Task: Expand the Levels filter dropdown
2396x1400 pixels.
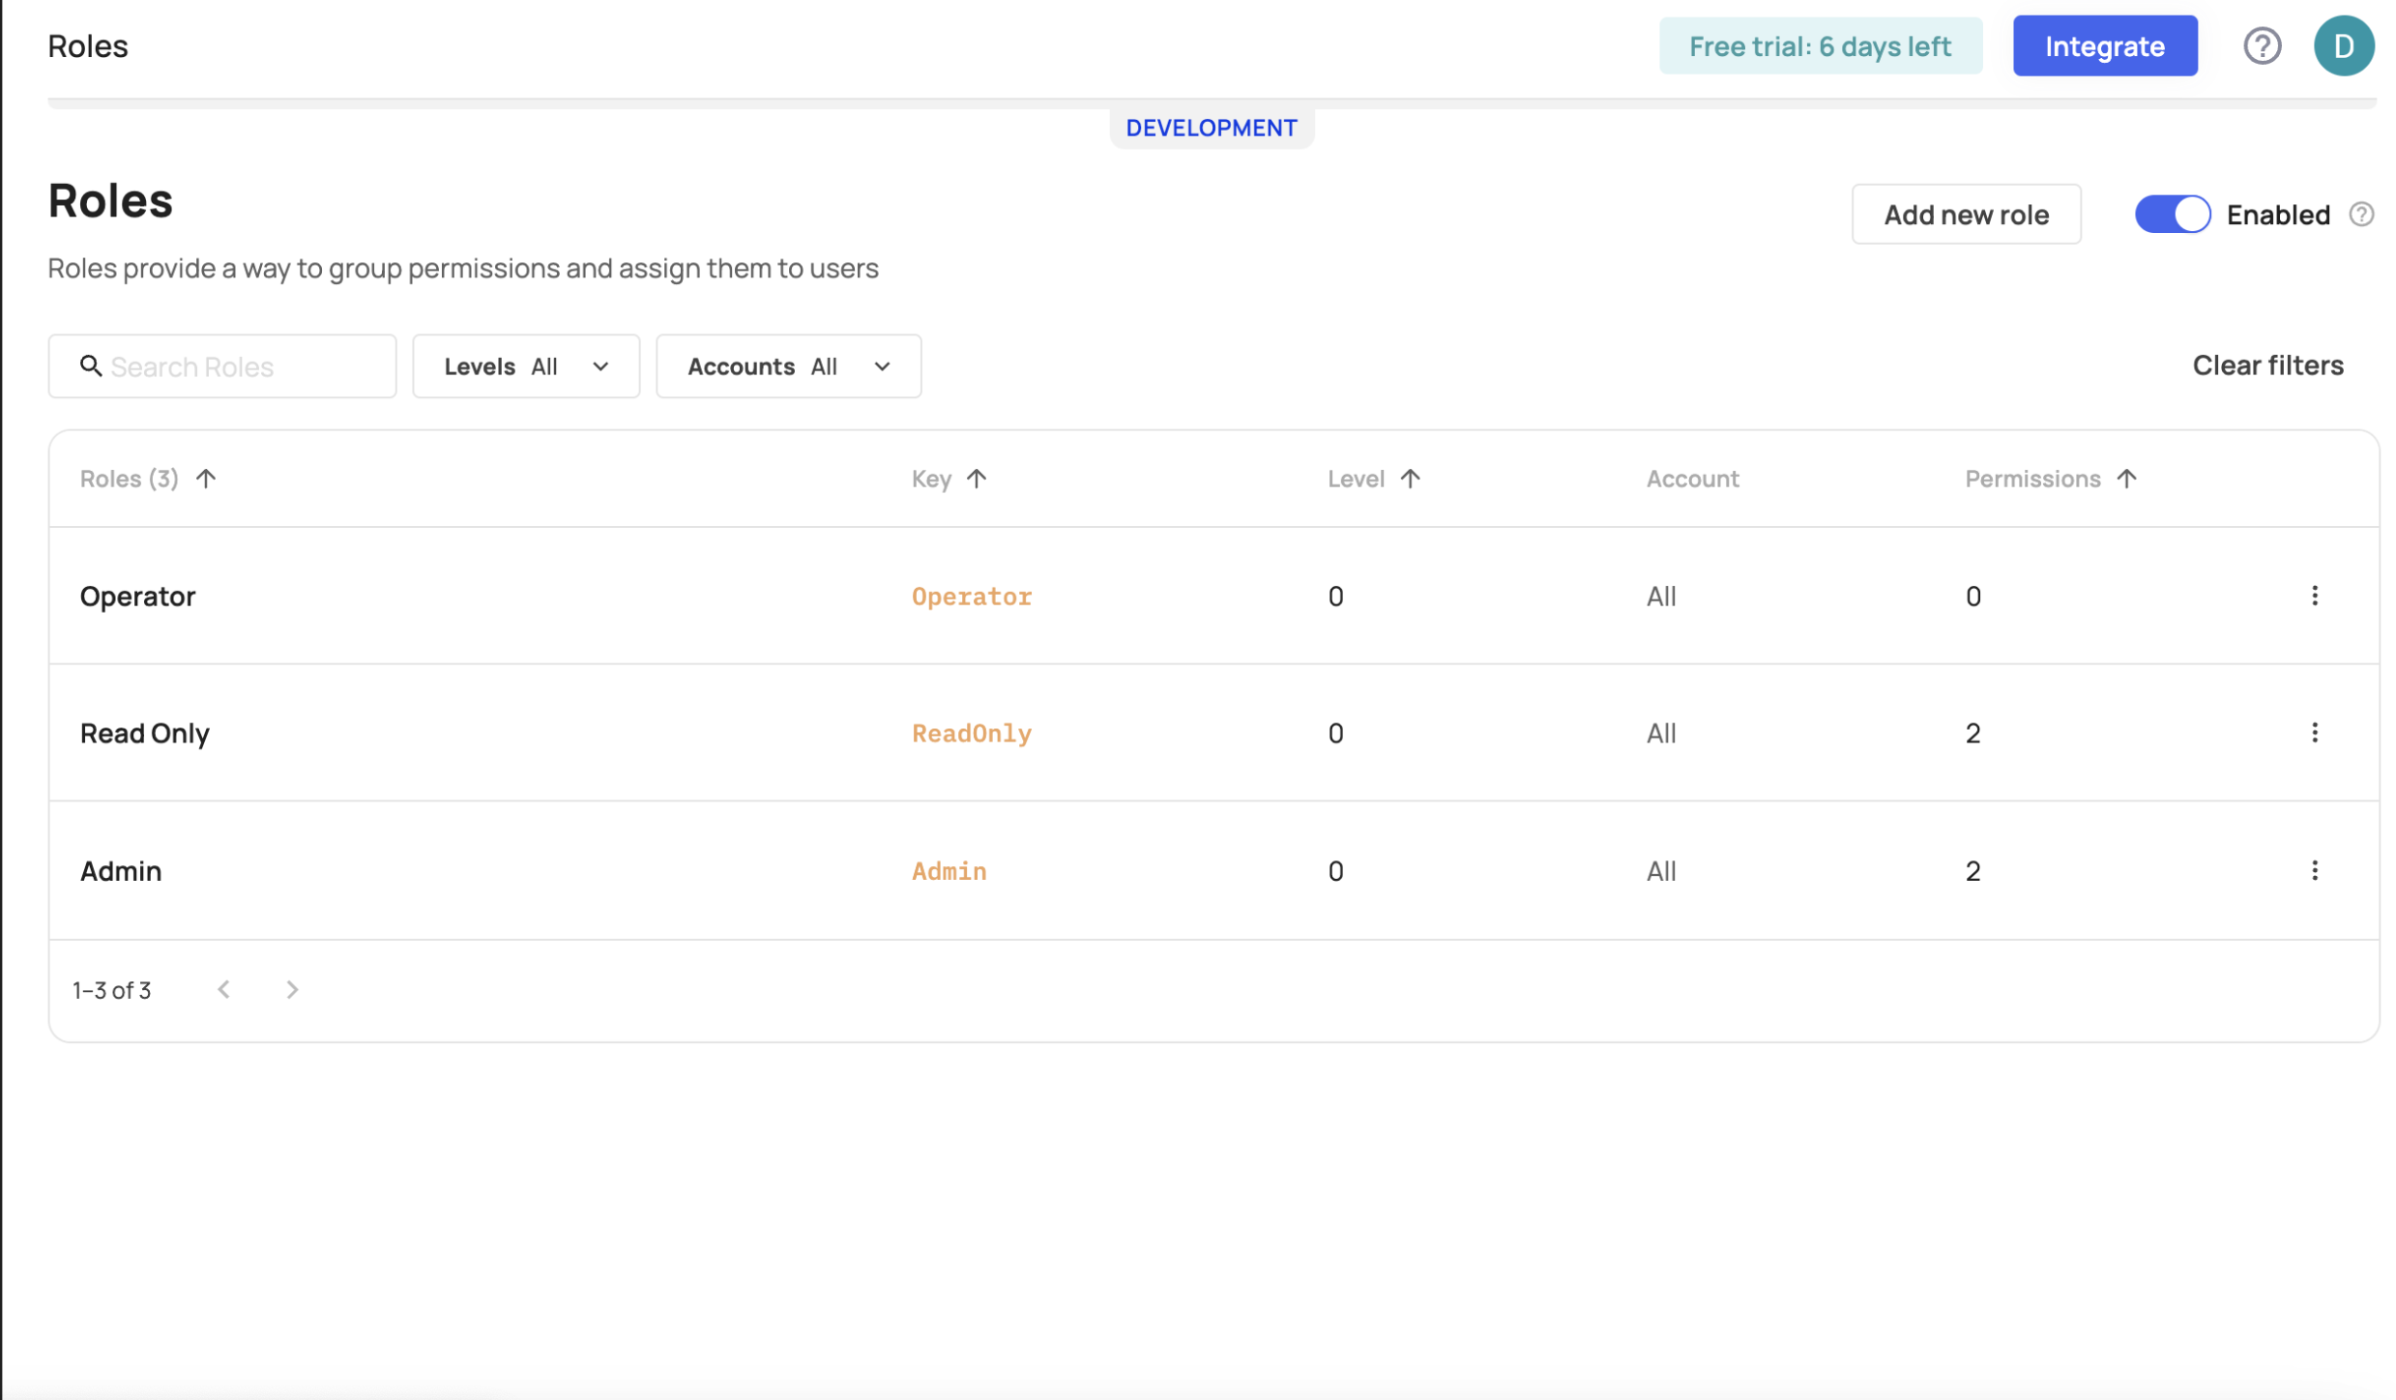Action: (x=526, y=366)
